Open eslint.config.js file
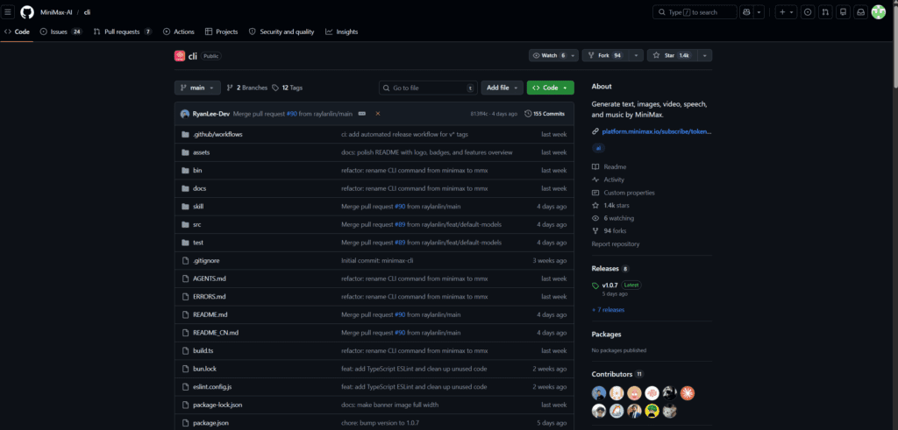 tap(212, 387)
